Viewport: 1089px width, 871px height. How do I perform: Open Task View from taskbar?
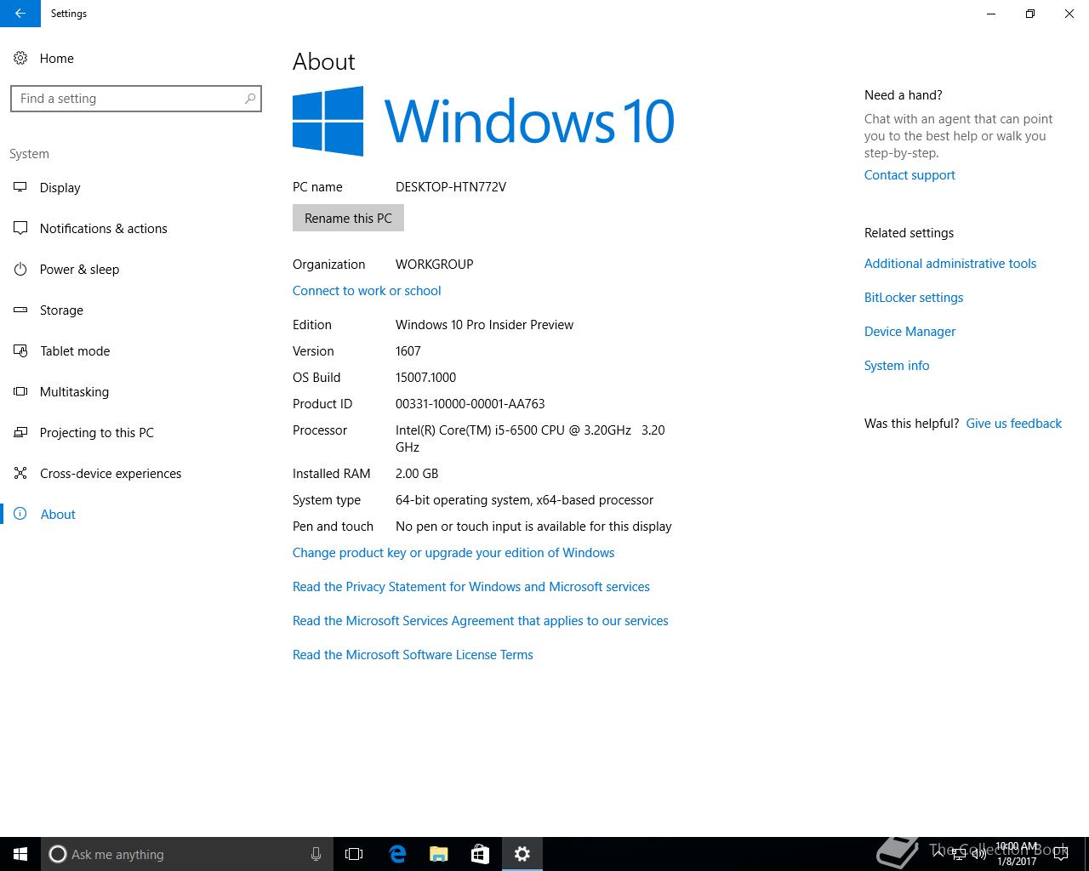pyautogui.click(x=354, y=854)
